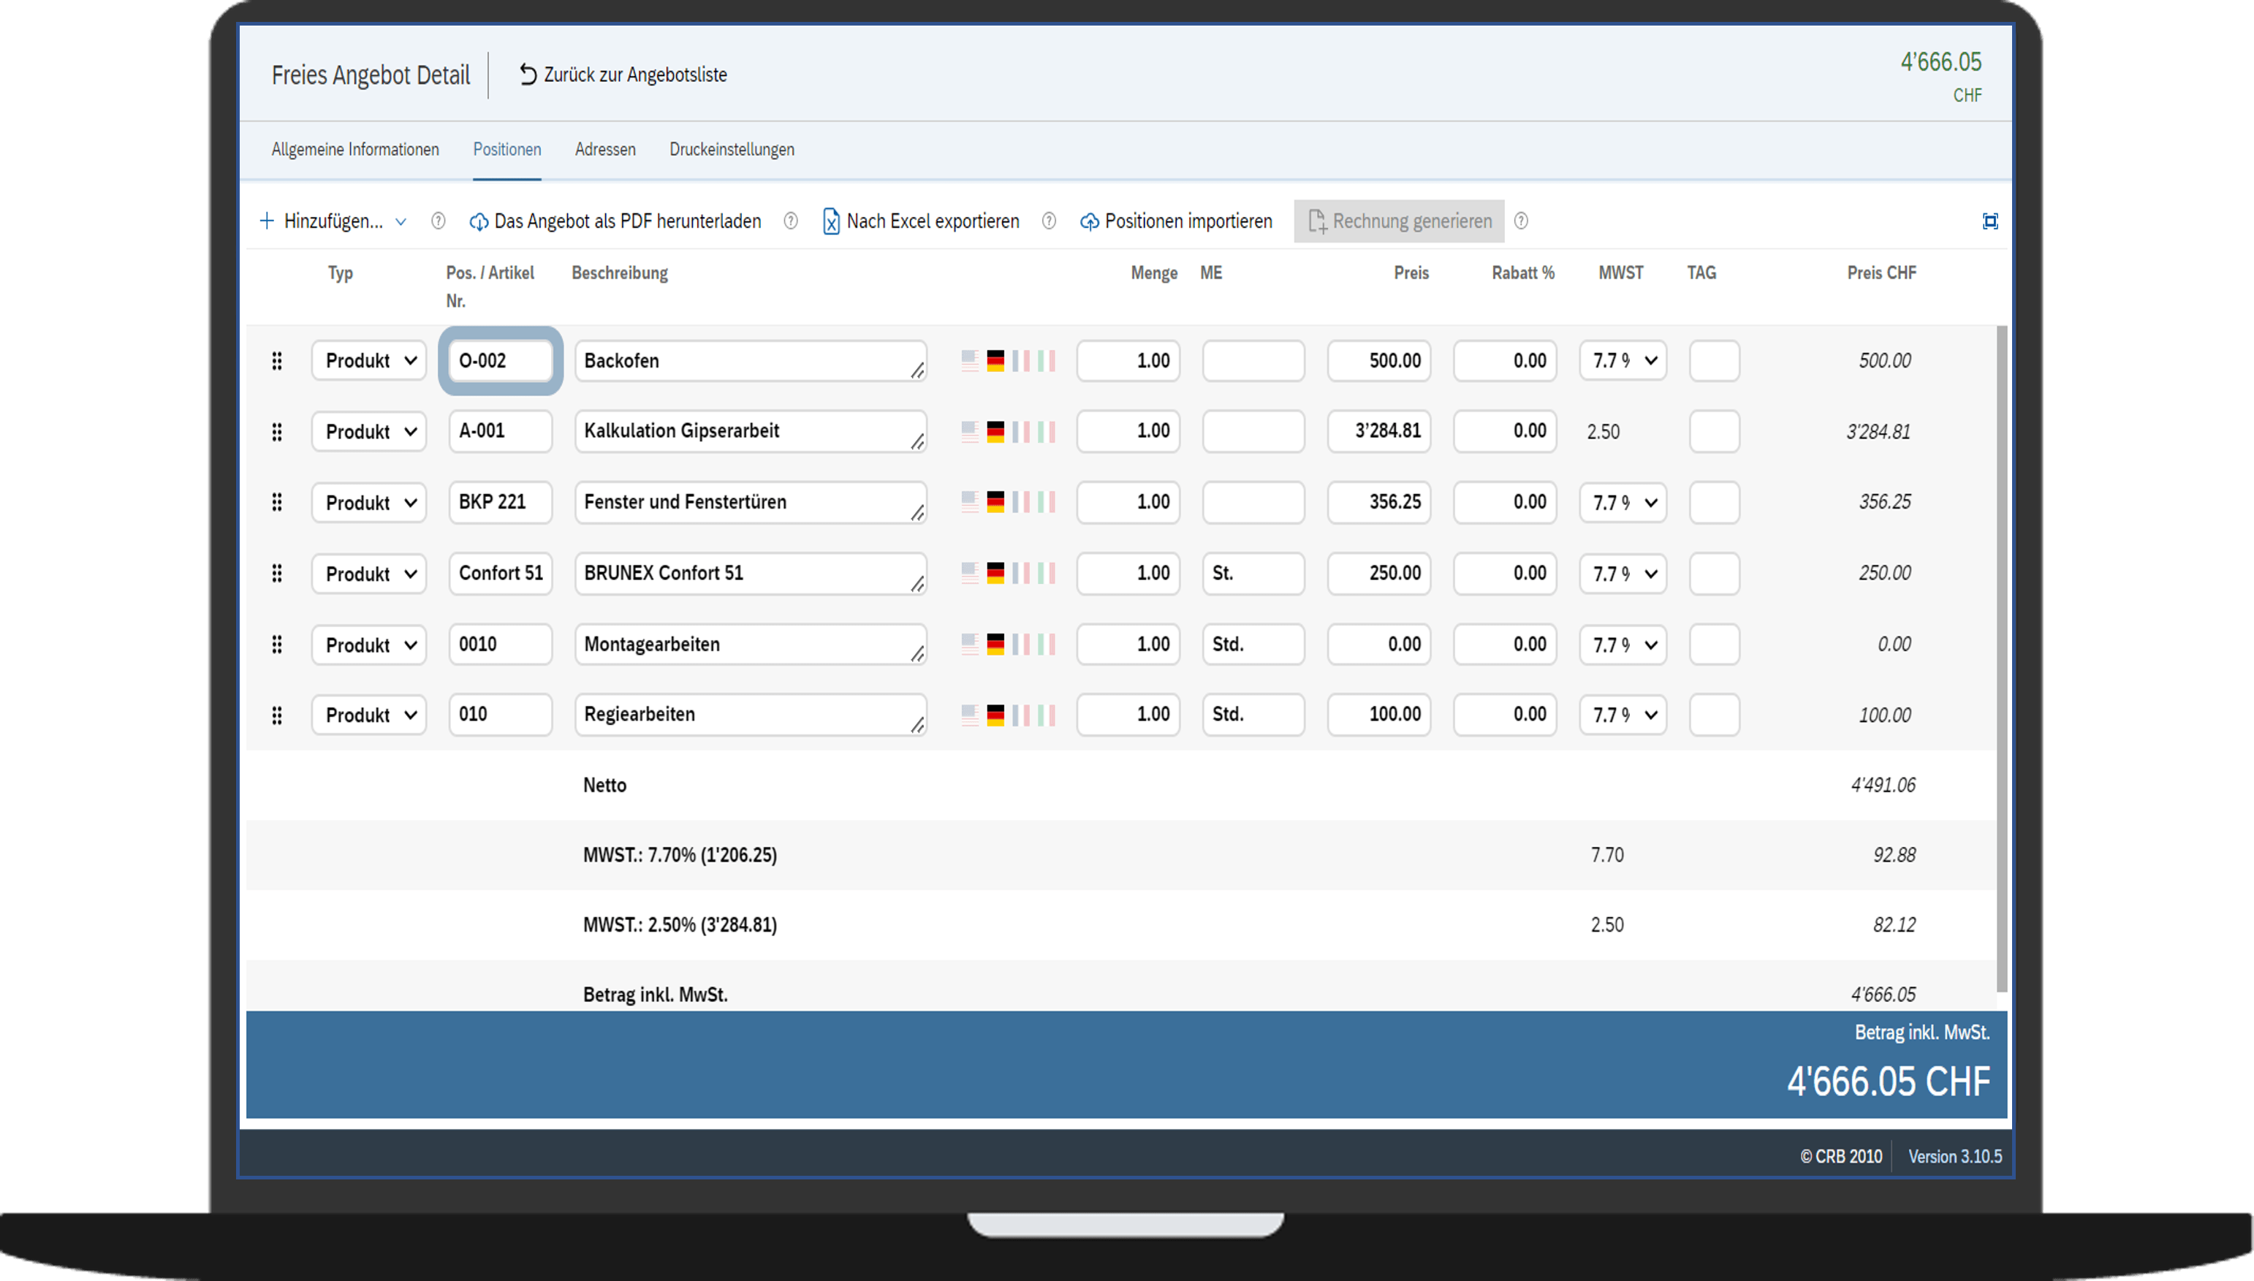This screenshot has height=1281, width=2254.
Task: Click Preis field of Montagearbeiten row
Action: click(x=1378, y=644)
